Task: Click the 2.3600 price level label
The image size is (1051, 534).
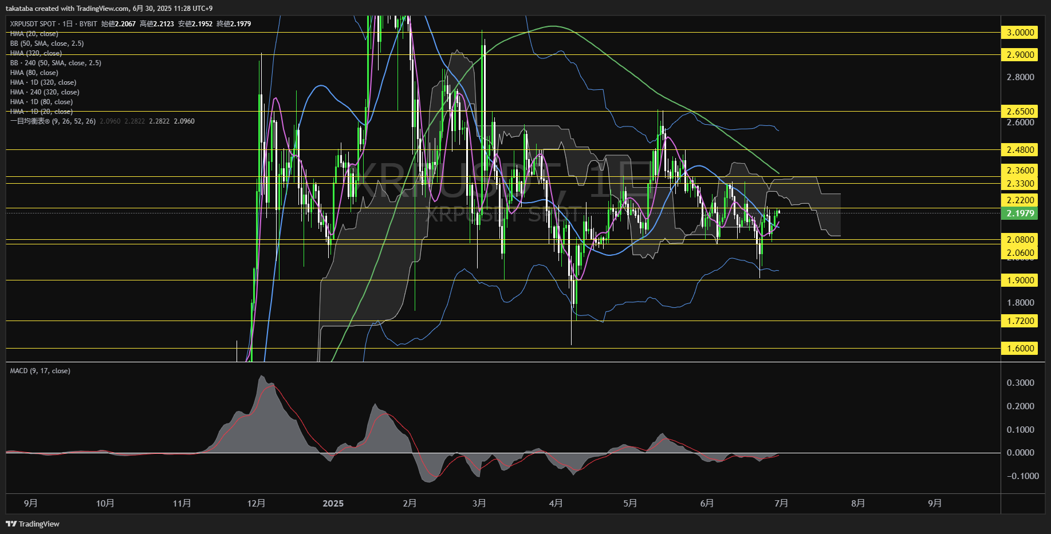Action: point(1019,171)
